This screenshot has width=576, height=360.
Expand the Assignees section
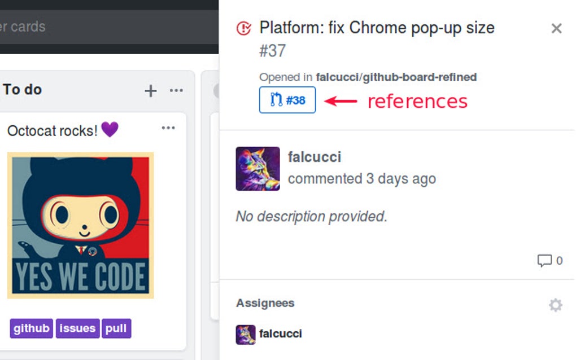click(265, 303)
